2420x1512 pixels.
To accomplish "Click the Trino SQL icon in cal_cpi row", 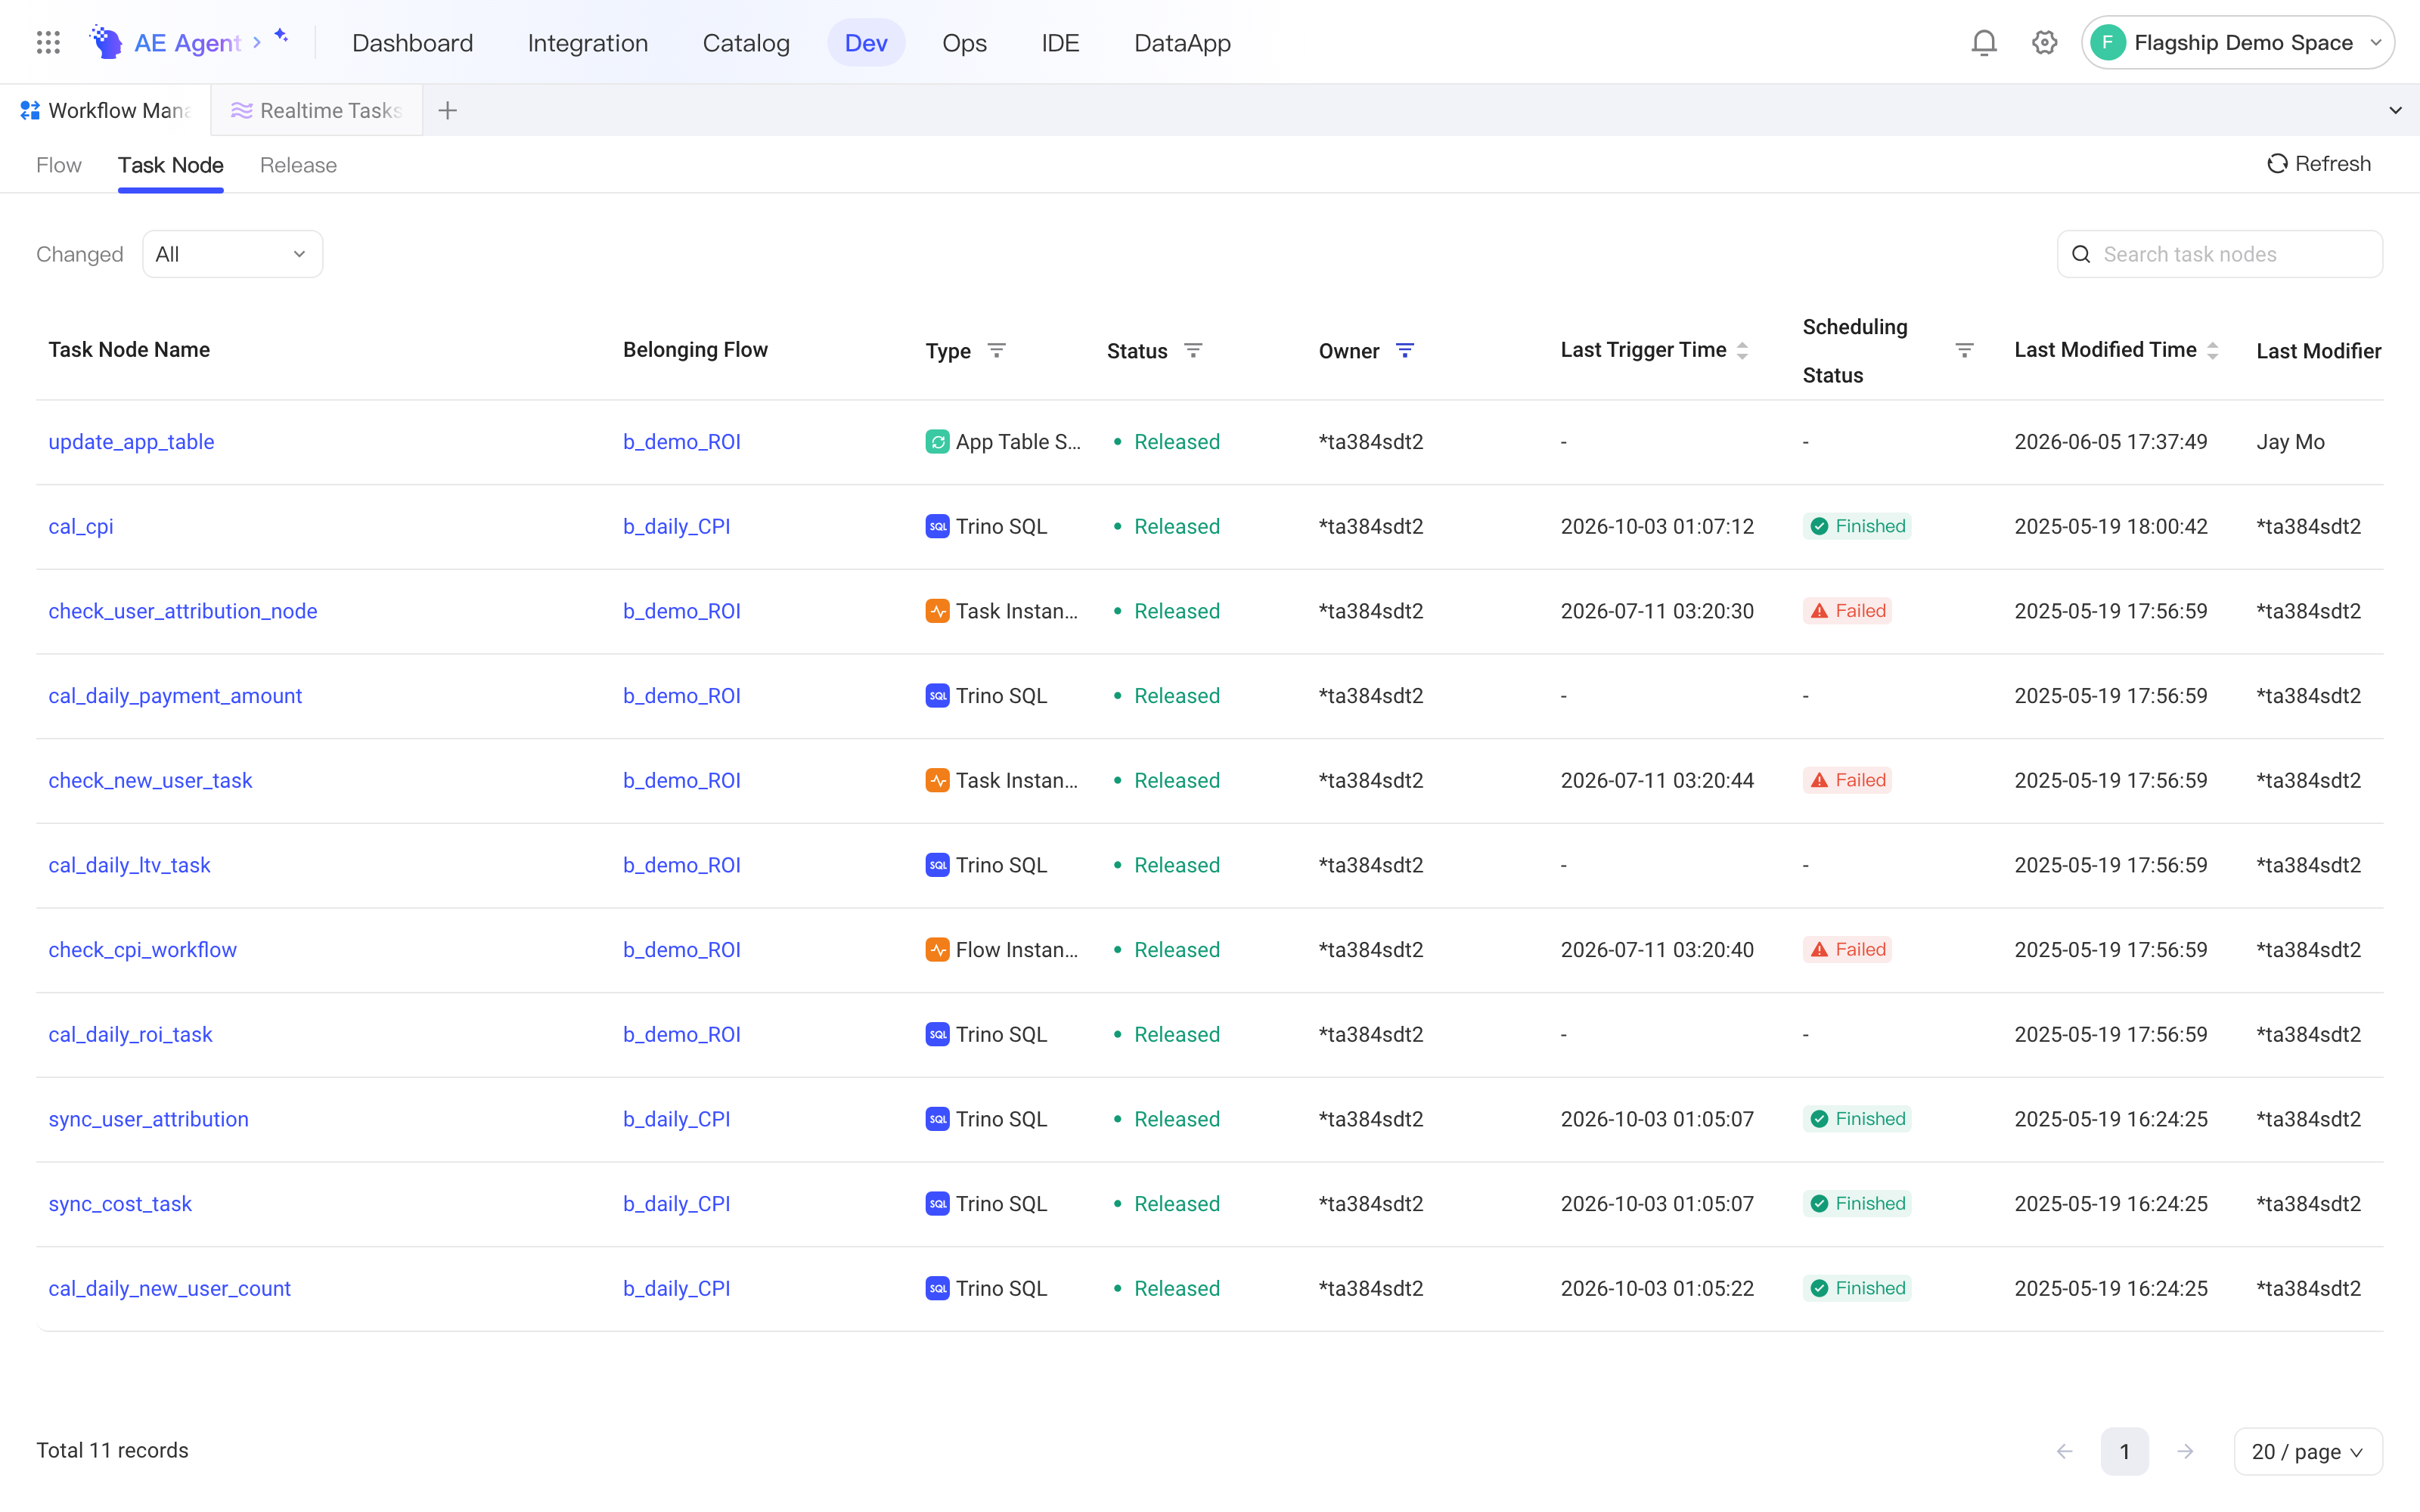I will tap(937, 526).
